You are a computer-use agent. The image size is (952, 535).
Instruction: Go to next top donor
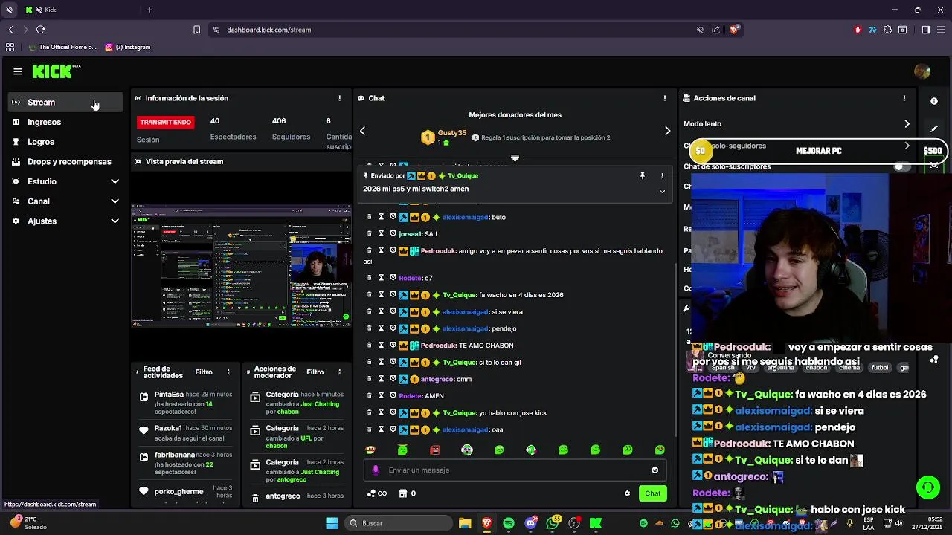tap(667, 131)
